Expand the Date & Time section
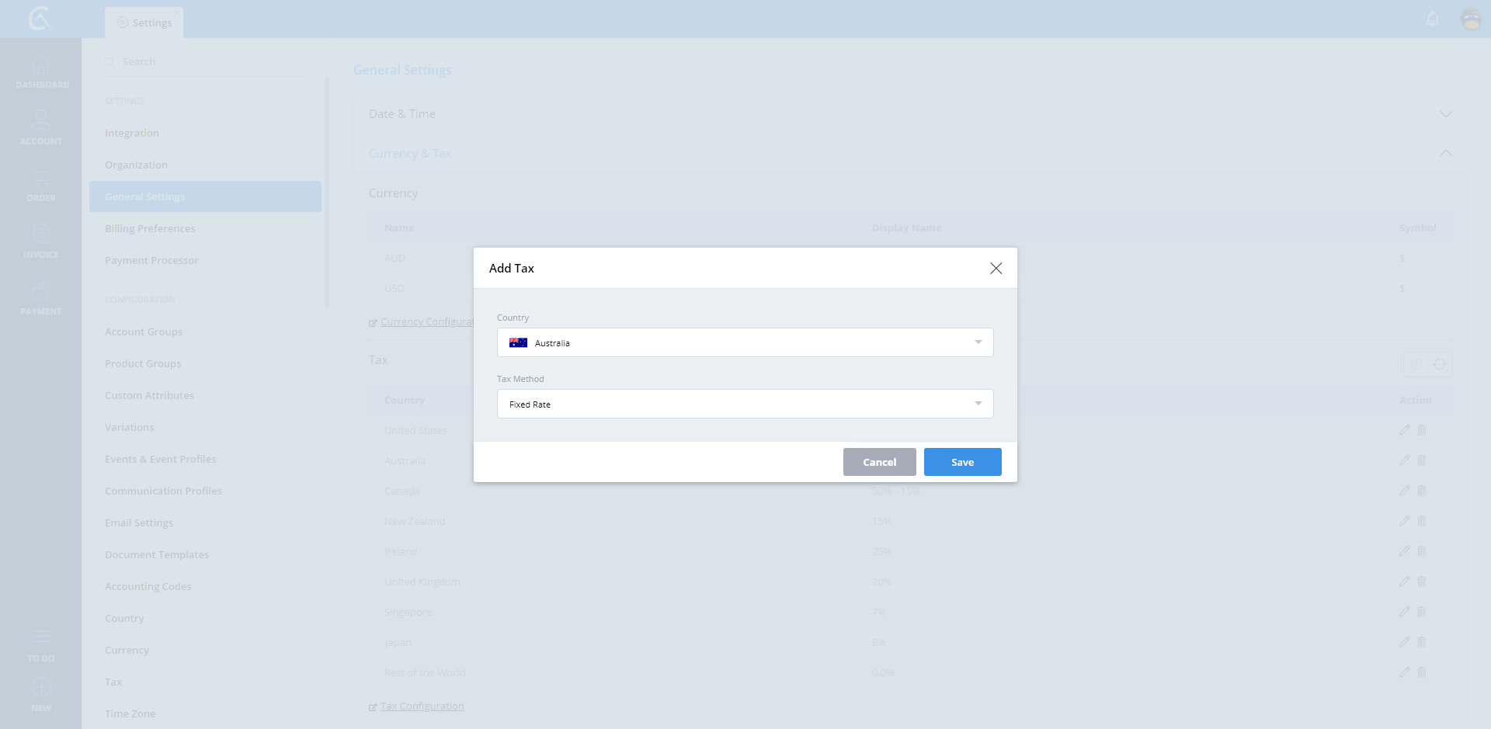1491x729 pixels. pos(1445,114)
